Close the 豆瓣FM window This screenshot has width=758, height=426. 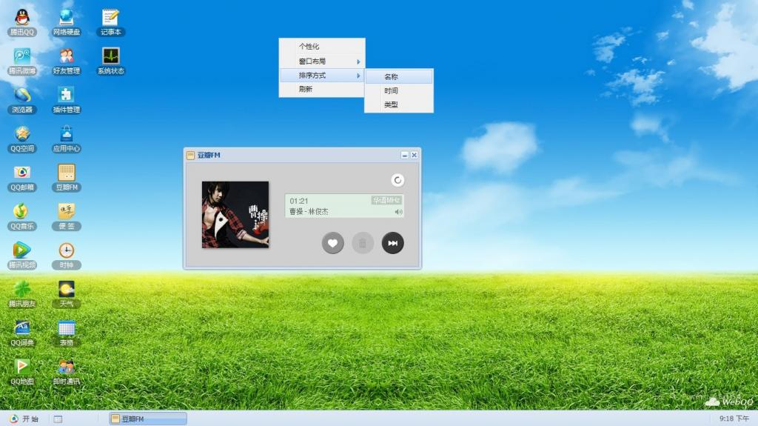coord(415,155)
